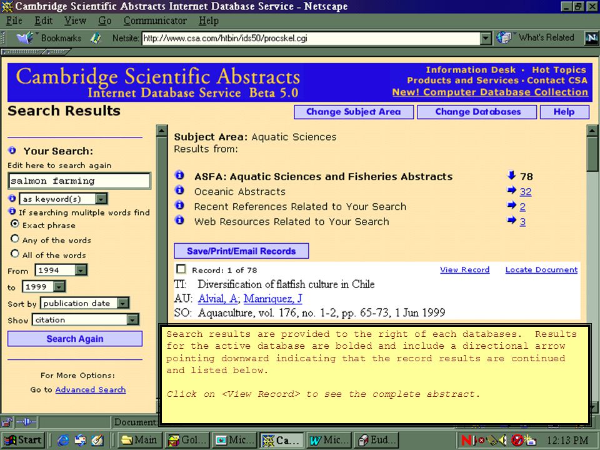Image resolution: width=600 pixels, height=450 pixels.
Task: Select the All of the words option
Action: coord(15,254)
